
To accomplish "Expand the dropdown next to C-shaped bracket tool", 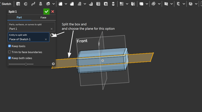I will 184,4.
